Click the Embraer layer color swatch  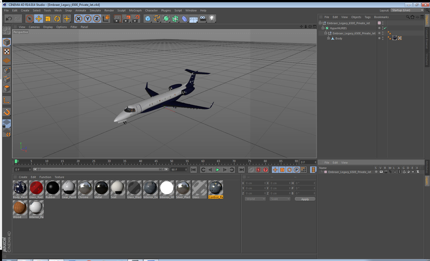[x=326, y=172]
